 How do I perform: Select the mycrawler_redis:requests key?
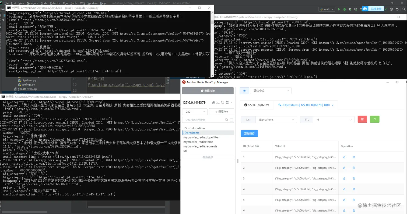(x=208, y=146)
